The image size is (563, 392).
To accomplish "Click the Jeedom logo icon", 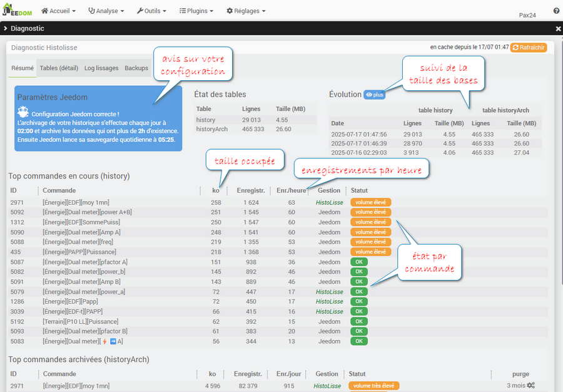I will click(x=18, y=9).
